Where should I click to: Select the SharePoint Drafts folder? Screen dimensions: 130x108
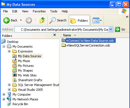click(x=30, y=80)
